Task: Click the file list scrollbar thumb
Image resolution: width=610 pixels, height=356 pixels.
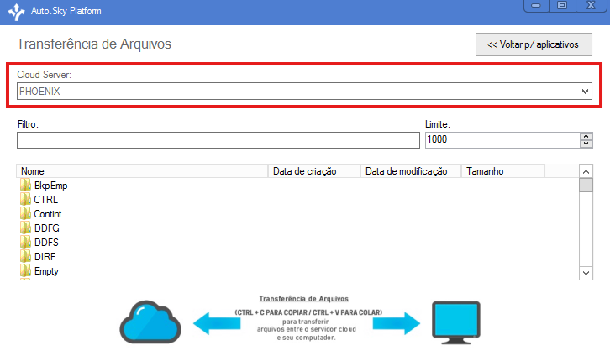Action: pyautogui.click(x=586, y=185)
